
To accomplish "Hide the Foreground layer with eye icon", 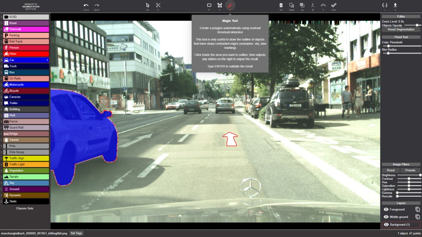I will 386,209.
